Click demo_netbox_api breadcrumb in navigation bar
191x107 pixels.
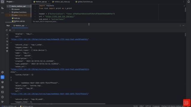[x=9, y=106]
